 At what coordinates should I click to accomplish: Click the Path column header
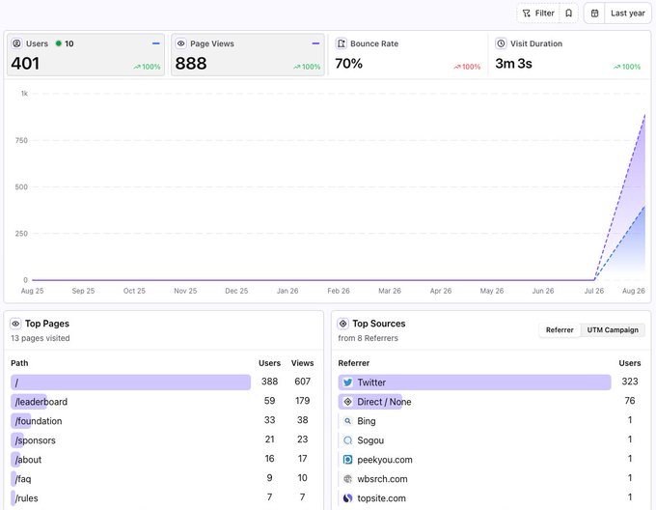click(19, 363)
